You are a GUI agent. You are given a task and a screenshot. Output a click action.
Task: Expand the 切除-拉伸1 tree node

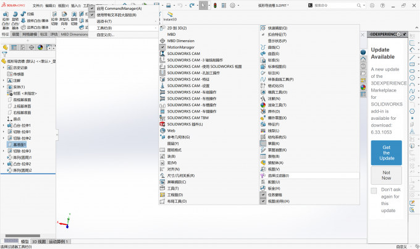tap(4, 132)
